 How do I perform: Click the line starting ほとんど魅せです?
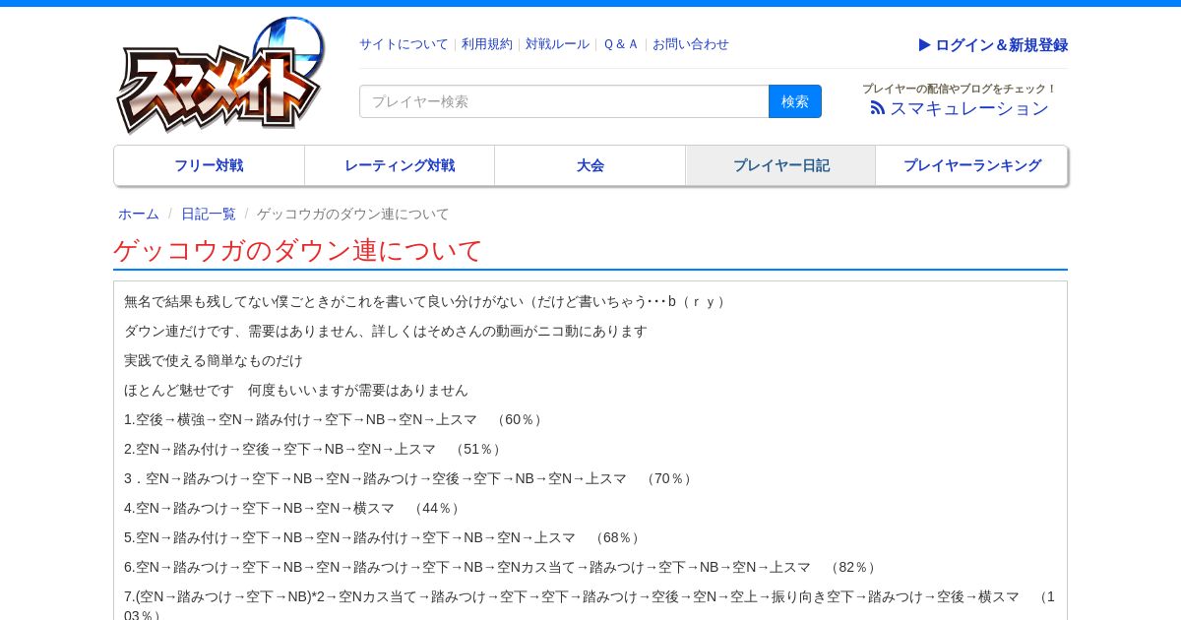(296, 390)
